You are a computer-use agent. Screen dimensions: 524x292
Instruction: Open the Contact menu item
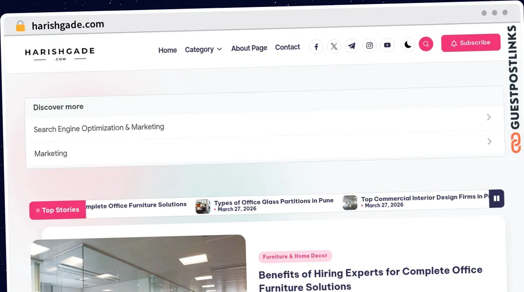287,47
